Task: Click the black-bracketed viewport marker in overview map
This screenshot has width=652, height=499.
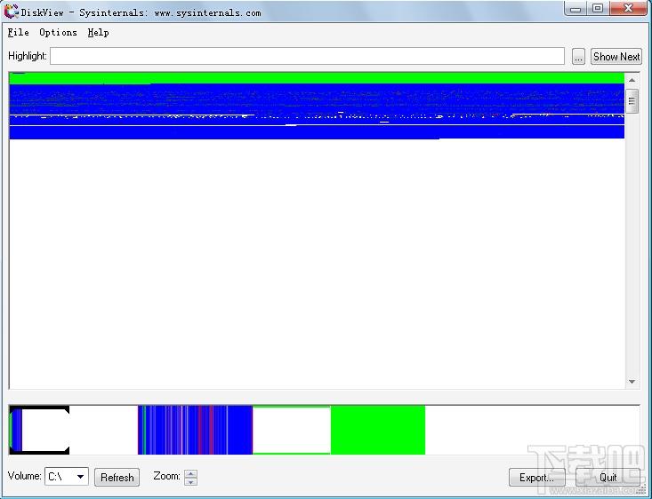Action: tap(39, 430)
